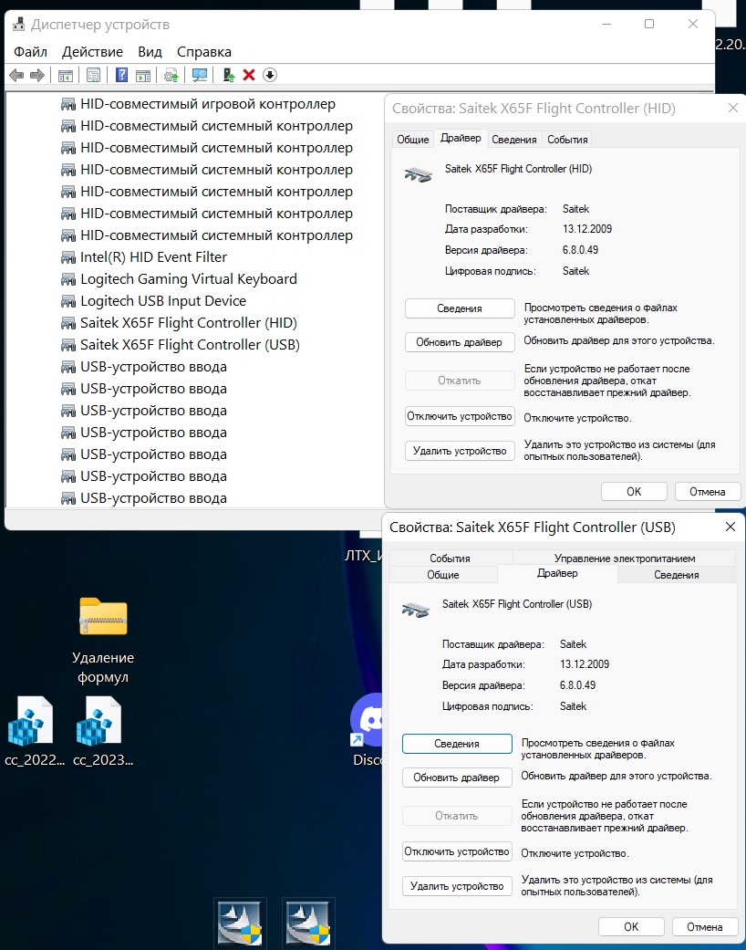Toggle the show/hide action pane toolbar icon

coord(143,75)
